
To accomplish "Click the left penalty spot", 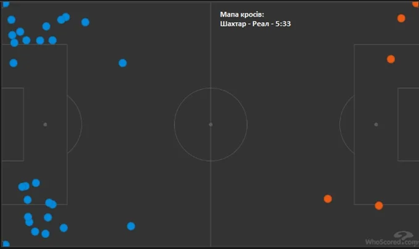I will tap(45, 124).
